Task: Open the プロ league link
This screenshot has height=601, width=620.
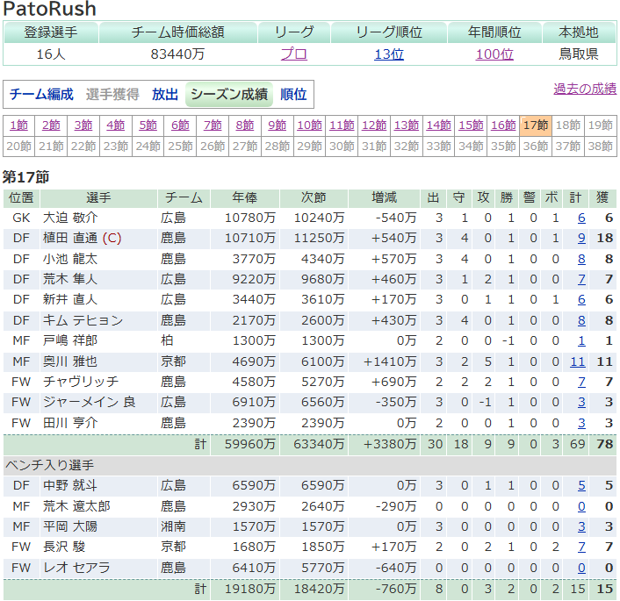Action: (x=294, y=54)
